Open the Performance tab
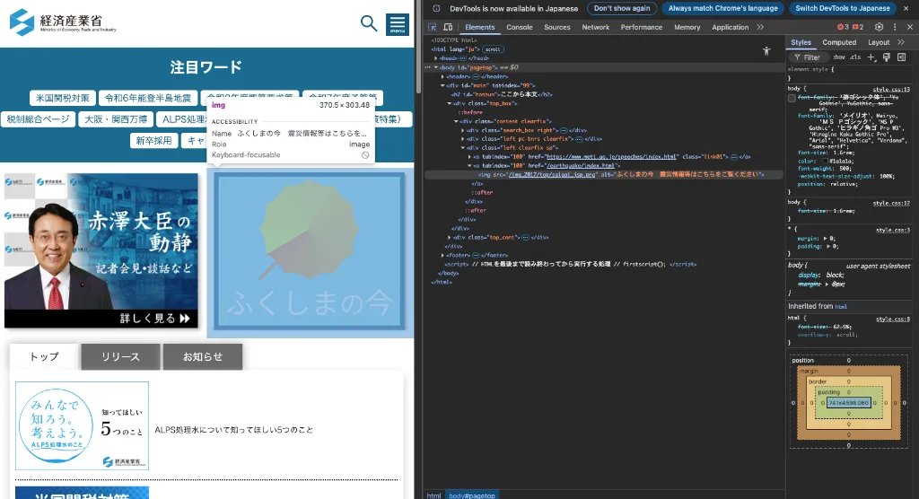Screen dimensions: 919x499 [641, 27]
